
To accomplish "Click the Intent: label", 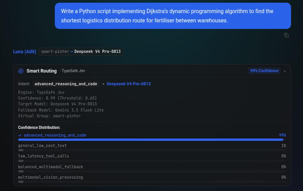I will [x=24, y=84].
